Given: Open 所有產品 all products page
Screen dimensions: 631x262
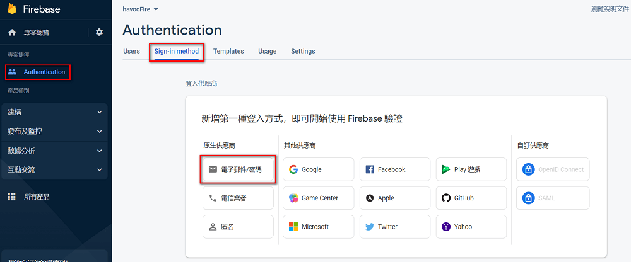Looking at the screenshot, I should [x=37, y=197].
